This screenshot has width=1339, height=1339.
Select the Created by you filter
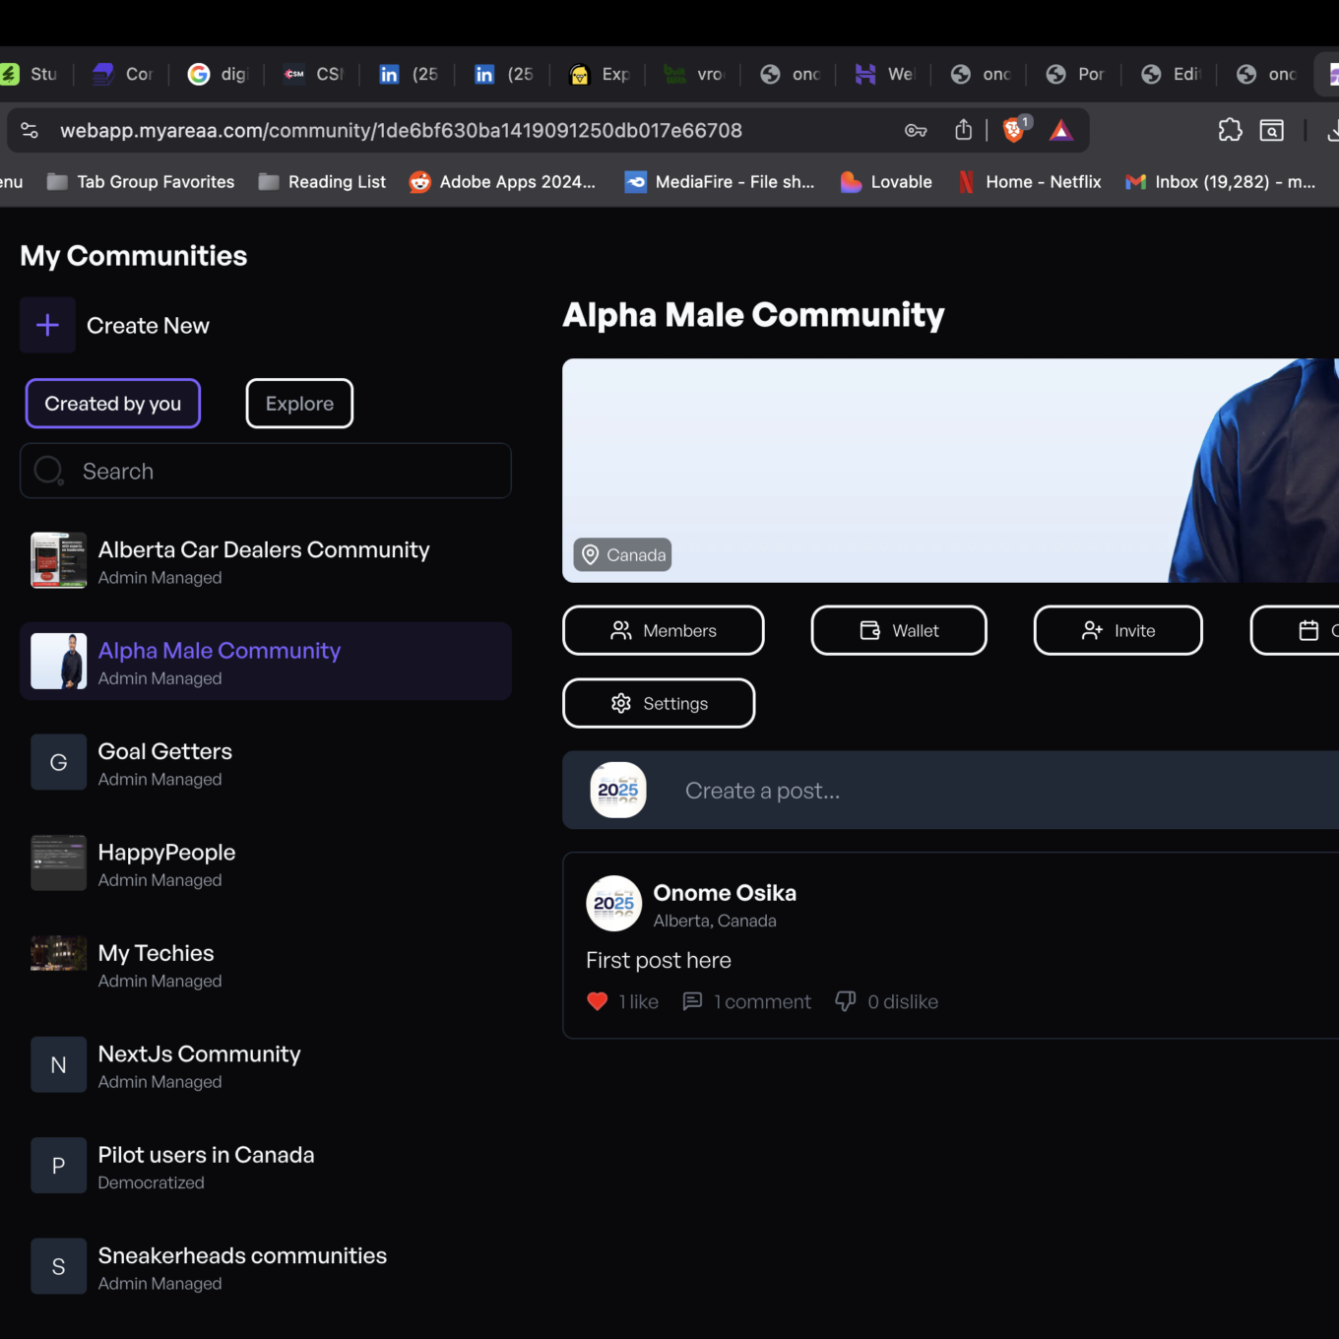(x=112, y=404)
